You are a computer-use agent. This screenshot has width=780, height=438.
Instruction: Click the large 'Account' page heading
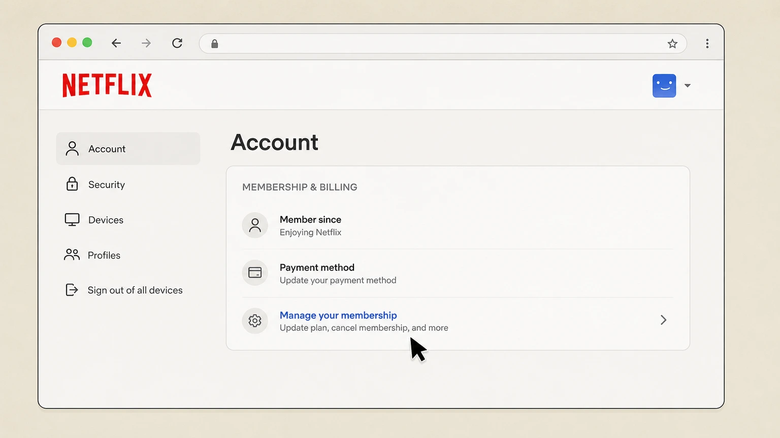coord(275,142)
